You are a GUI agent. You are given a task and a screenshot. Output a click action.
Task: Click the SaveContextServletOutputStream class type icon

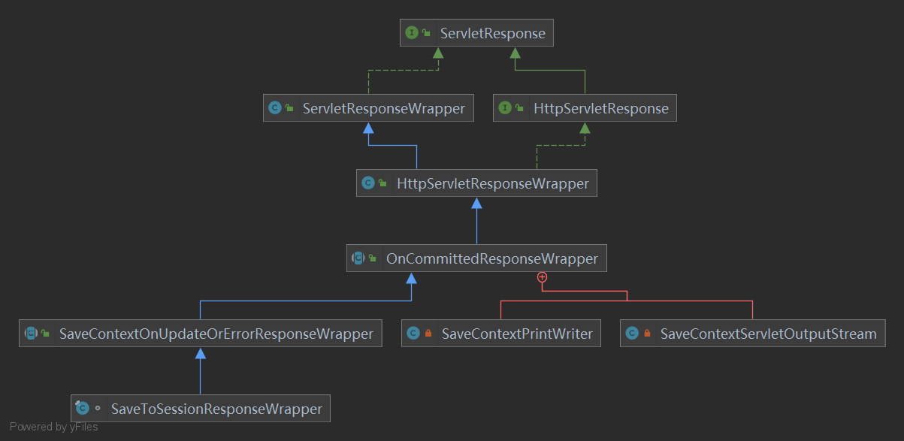(632, 334)
